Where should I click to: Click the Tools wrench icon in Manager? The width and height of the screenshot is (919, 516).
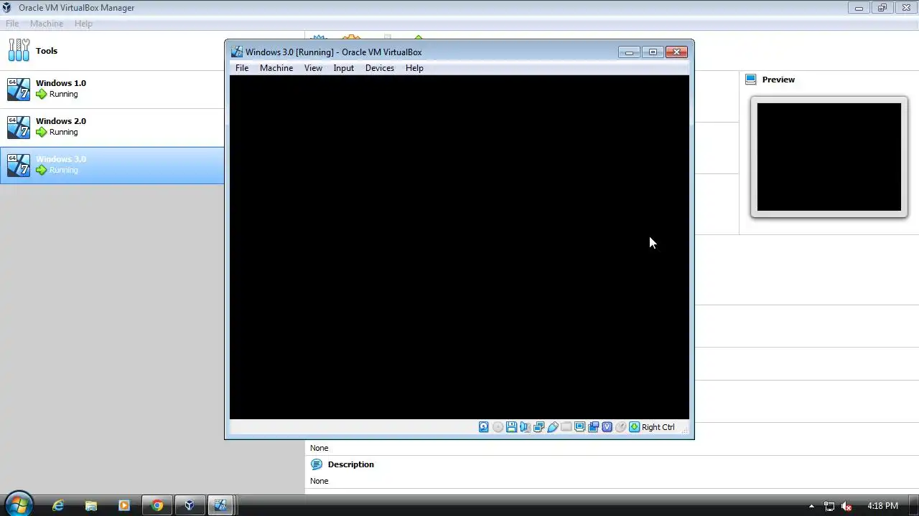pyautogui.click(x=19, y=50)
